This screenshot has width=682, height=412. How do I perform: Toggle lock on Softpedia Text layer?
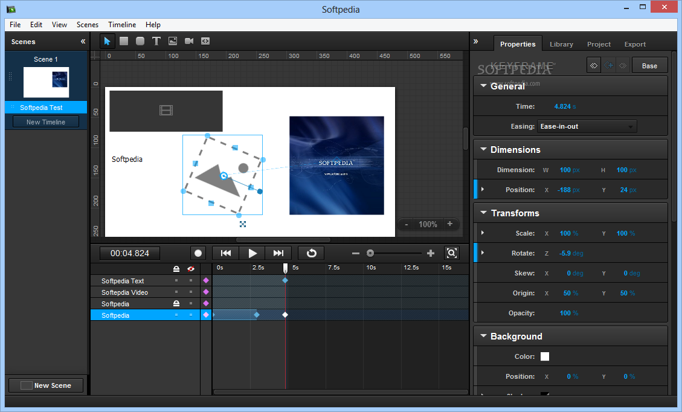coord(176,281)
